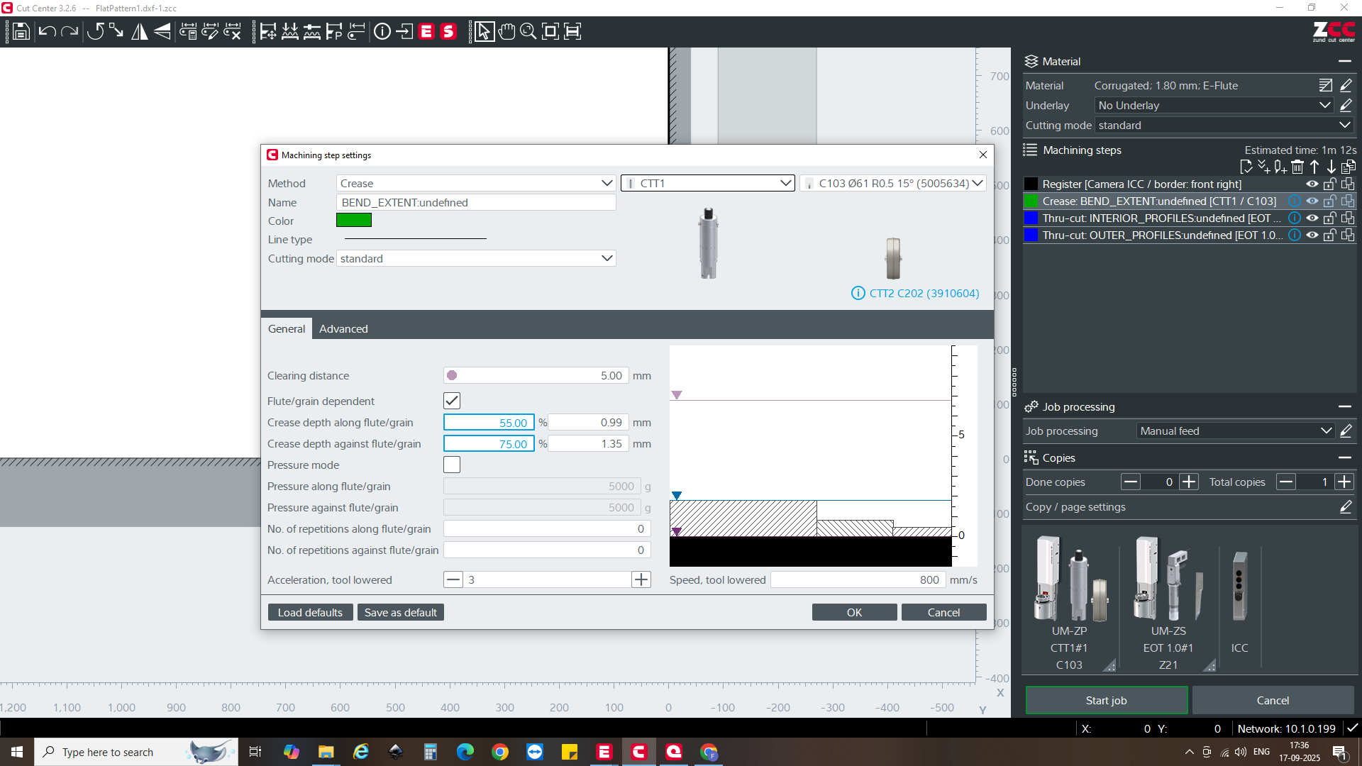Click the save file toolbar icon
This screenshot has width=1362, height=766.
pyautogui.click(x=21, y=32)
